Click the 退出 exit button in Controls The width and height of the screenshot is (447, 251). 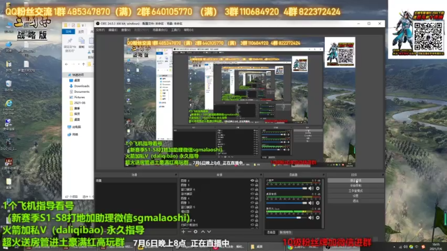click(356, 201)
